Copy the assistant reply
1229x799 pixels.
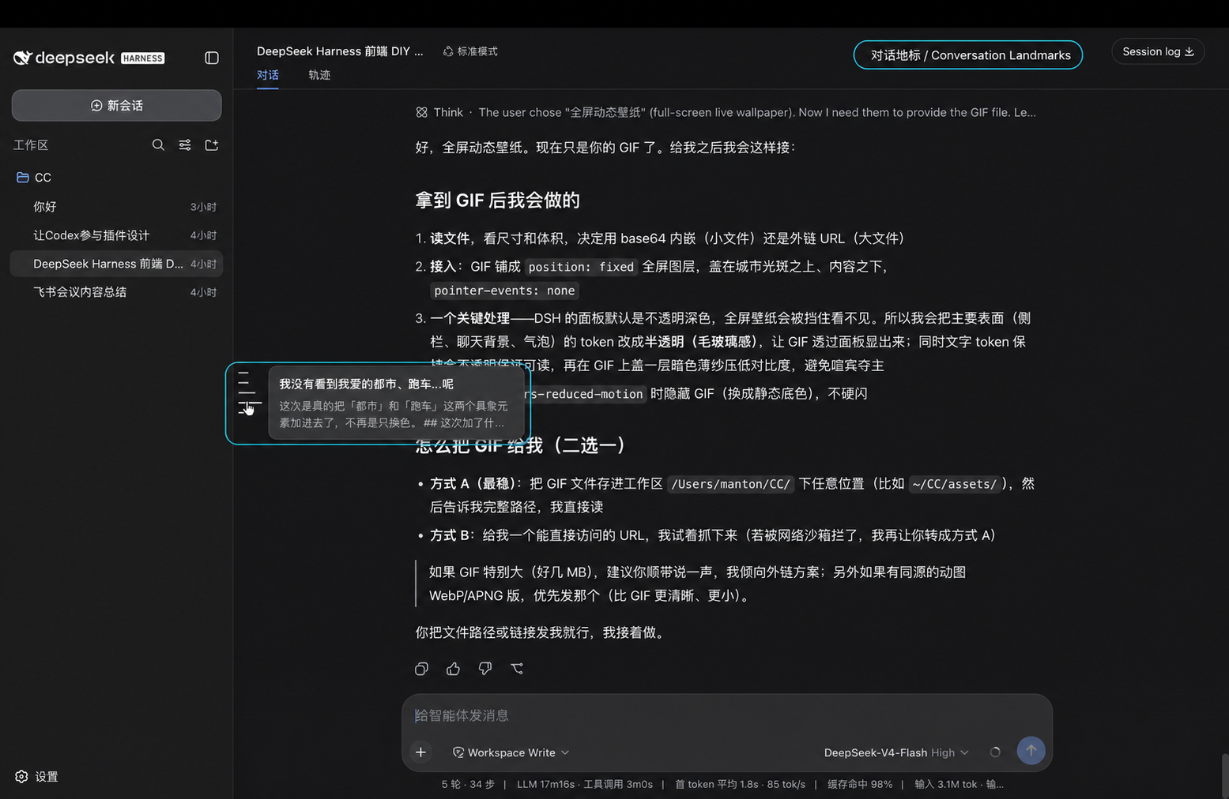[421, 669]
